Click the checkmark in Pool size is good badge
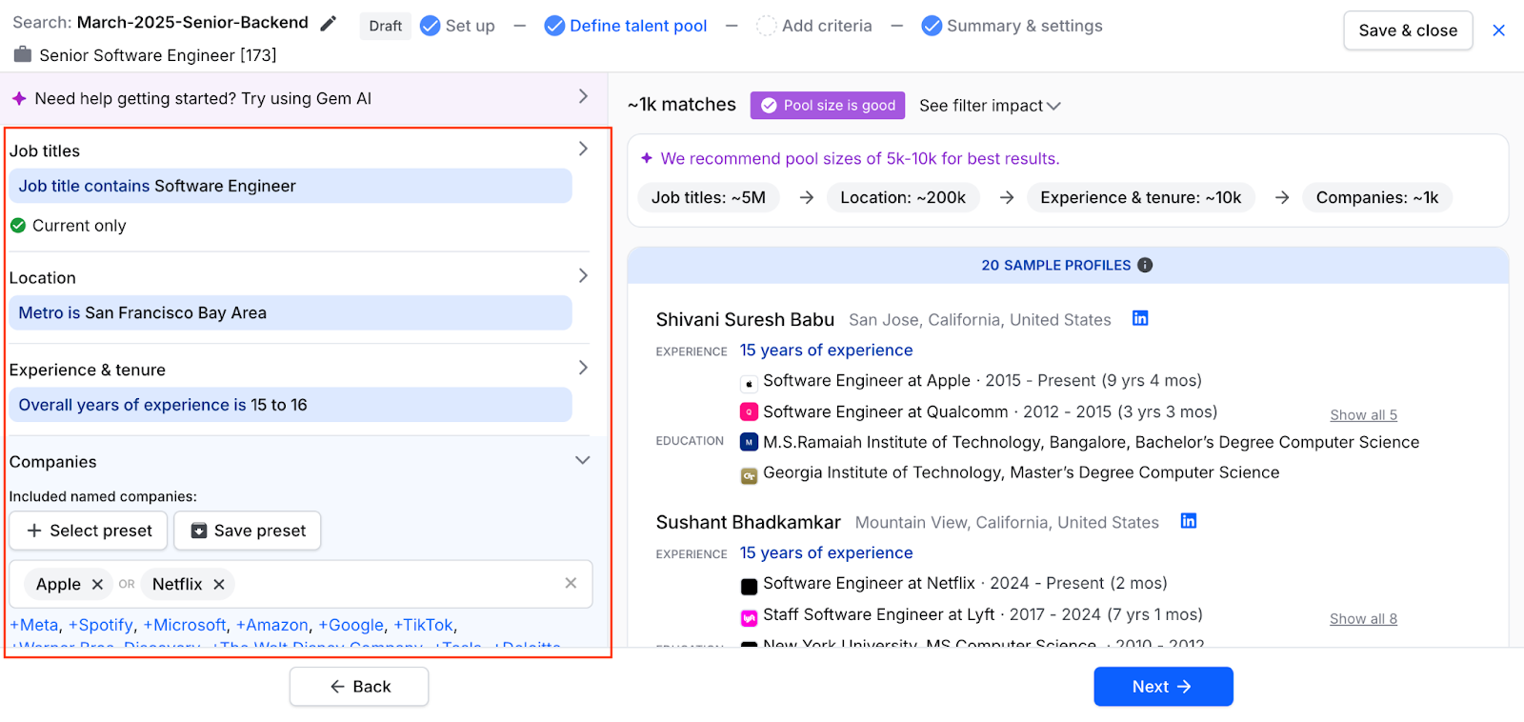Screen dimensions: 1524x722 769,106
